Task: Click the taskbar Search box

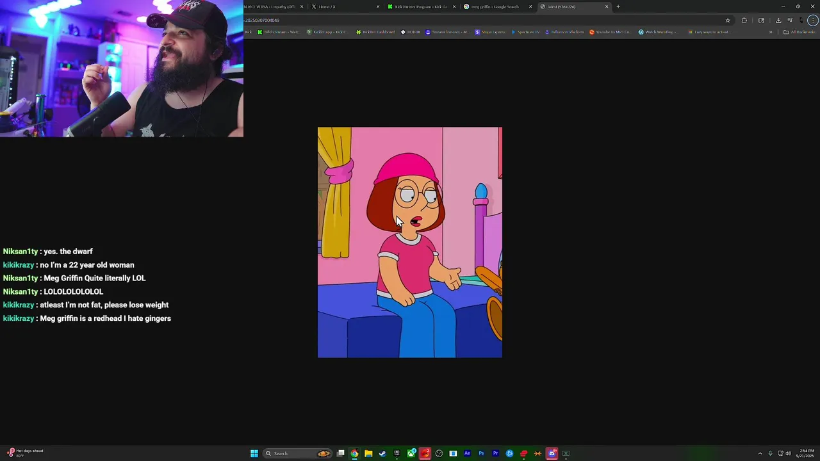Action: point(299,453)
